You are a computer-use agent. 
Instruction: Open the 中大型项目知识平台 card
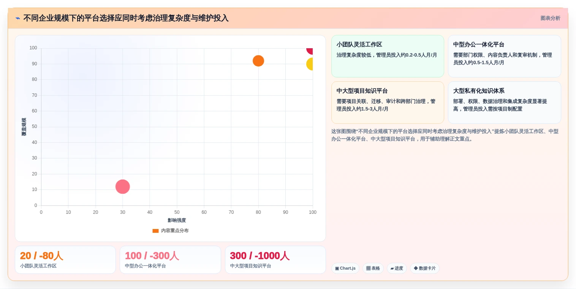(388, 103)
